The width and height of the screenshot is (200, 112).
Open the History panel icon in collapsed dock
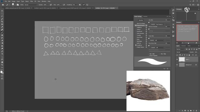point(173,10)
